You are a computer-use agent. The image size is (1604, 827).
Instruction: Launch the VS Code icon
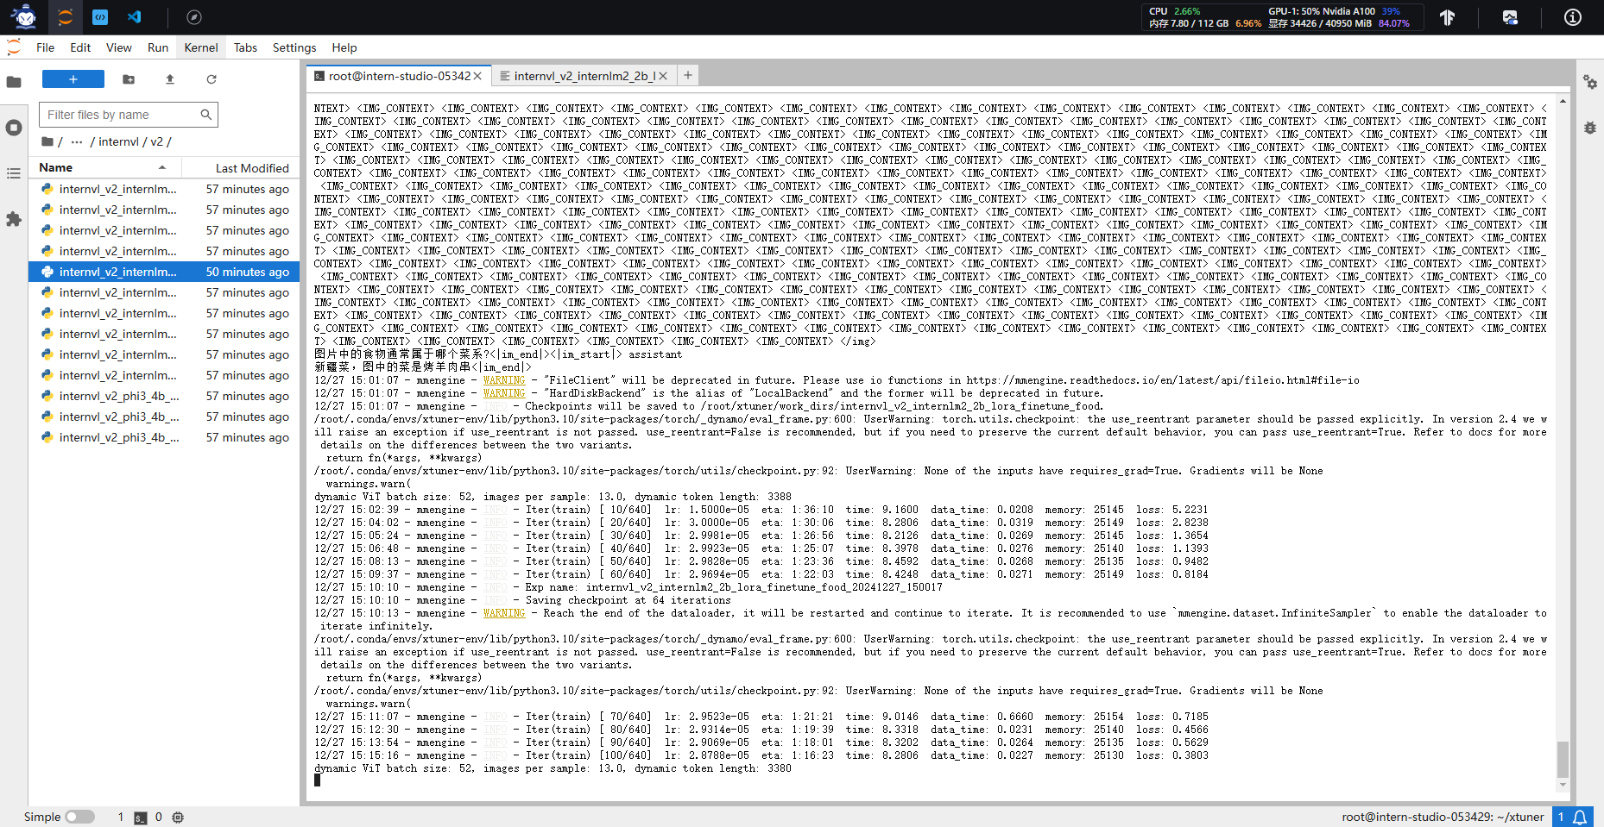pyautogui.click(x=134, y=17)
